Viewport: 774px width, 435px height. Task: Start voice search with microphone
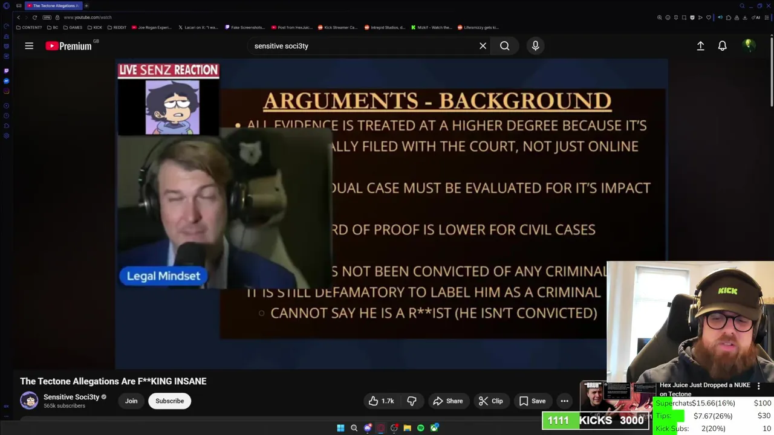[535, 46]
